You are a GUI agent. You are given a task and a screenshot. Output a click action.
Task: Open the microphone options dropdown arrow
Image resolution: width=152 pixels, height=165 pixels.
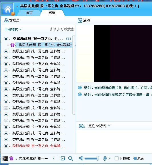[x=110, y=158]
